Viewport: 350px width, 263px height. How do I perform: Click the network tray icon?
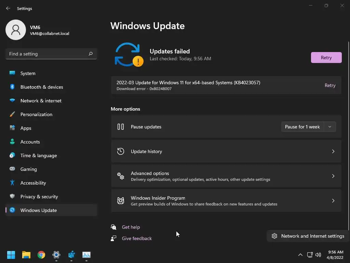310,255
